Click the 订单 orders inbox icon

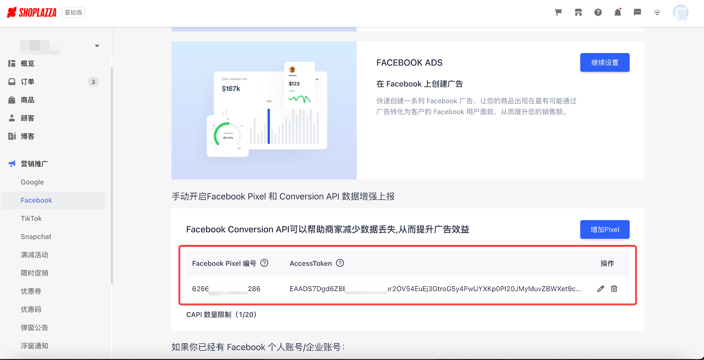(12, 82)
